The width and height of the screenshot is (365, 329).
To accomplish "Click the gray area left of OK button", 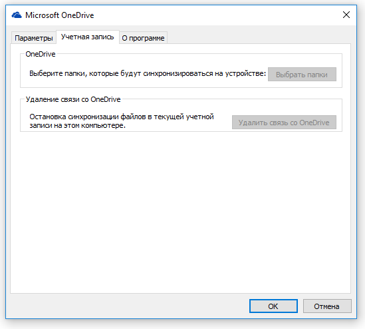I will point(128,306).
